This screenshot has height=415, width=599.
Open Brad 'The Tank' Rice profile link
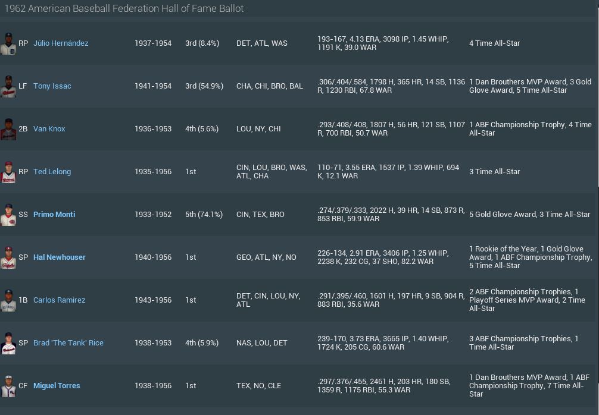point(68,343)
